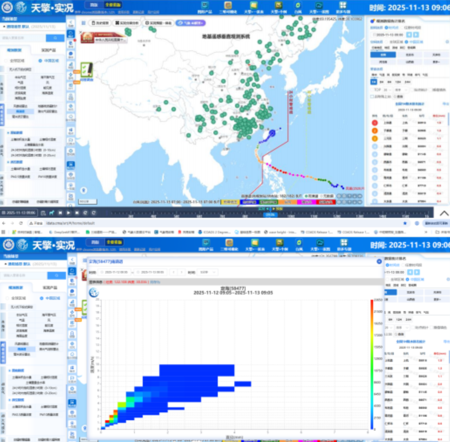Screen dimensions: 450x442
Task: Click 天津市 region button in upper right panel
Action: 436,55
